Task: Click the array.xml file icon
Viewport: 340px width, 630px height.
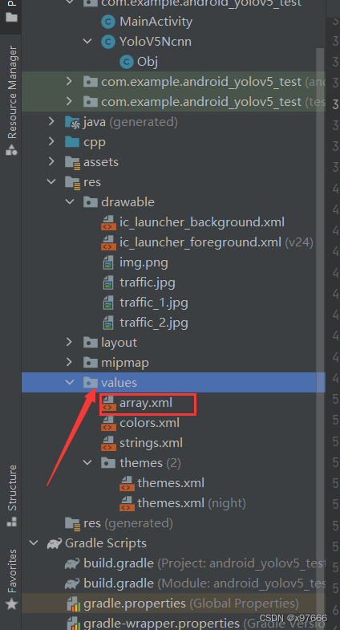Action: 108,403
